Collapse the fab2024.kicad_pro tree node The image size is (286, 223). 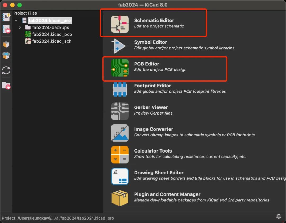click(x=16, y=21)
